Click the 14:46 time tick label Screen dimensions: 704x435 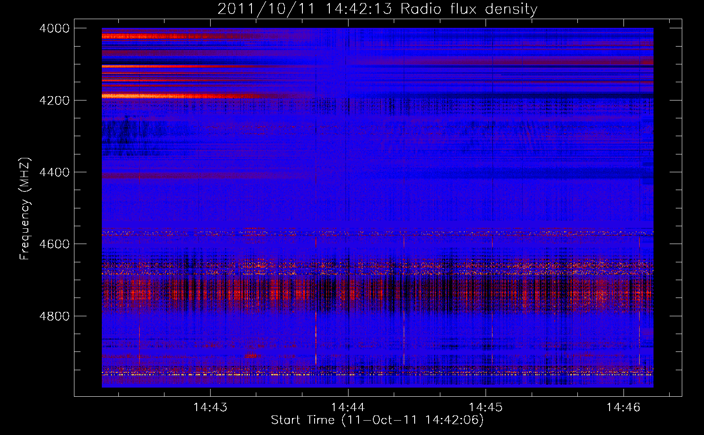623,408
